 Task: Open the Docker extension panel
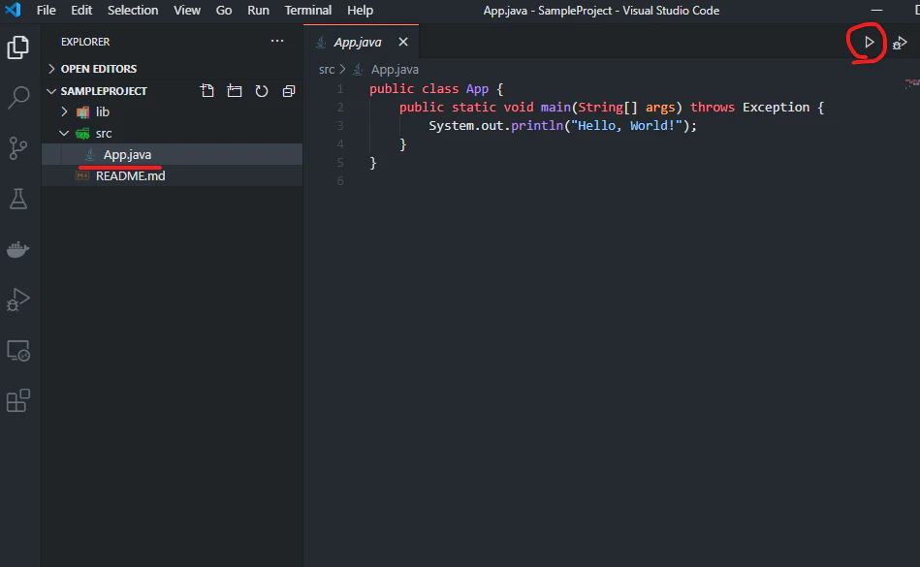(x=19, y=249)
